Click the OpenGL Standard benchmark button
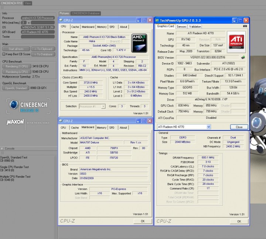 click(x=15, y=88)
